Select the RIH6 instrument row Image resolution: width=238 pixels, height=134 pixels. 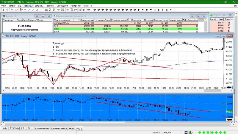(126, 29)
